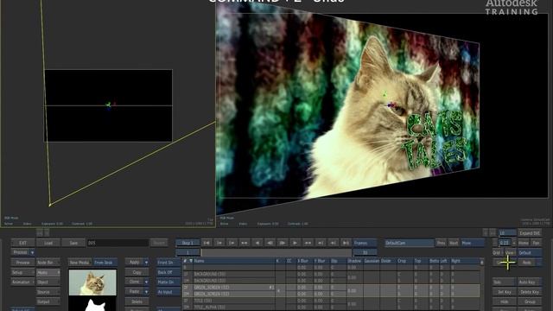Click the setup name field
This screenshot has height=311, width=553.
[x=118, y=243]
